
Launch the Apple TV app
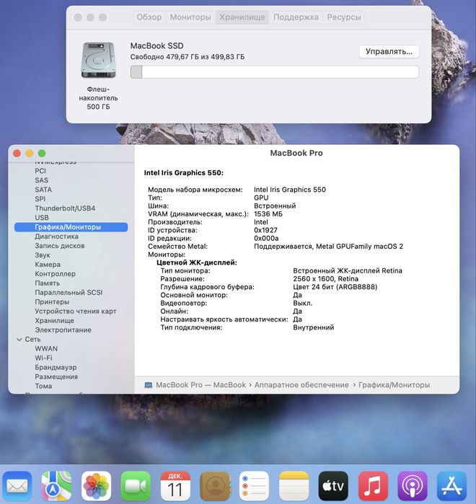coord(333,486)
